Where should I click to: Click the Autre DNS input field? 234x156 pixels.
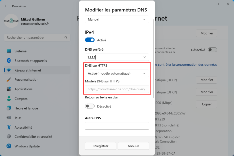tap(117, 126)
